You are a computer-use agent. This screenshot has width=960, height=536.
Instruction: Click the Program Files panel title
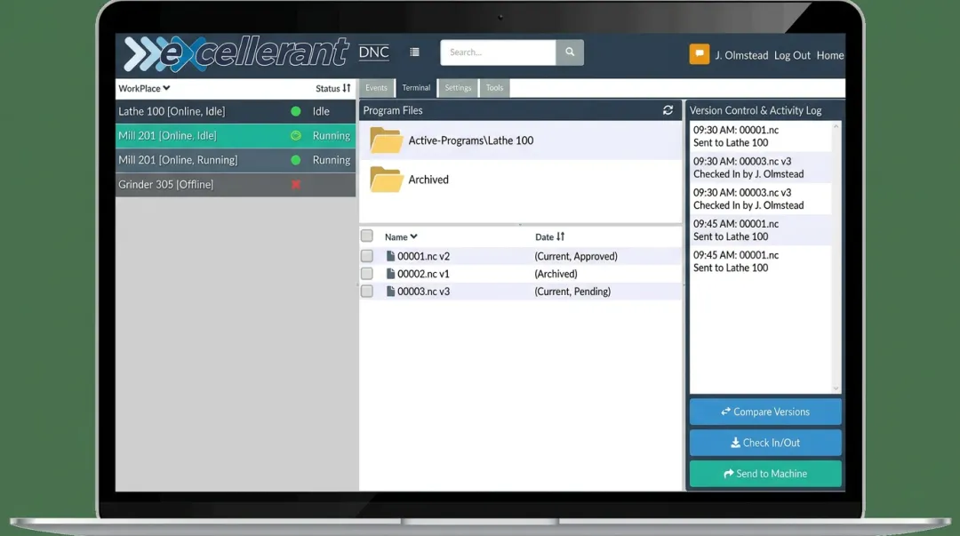pyautogui.click(x=393, y=110)
